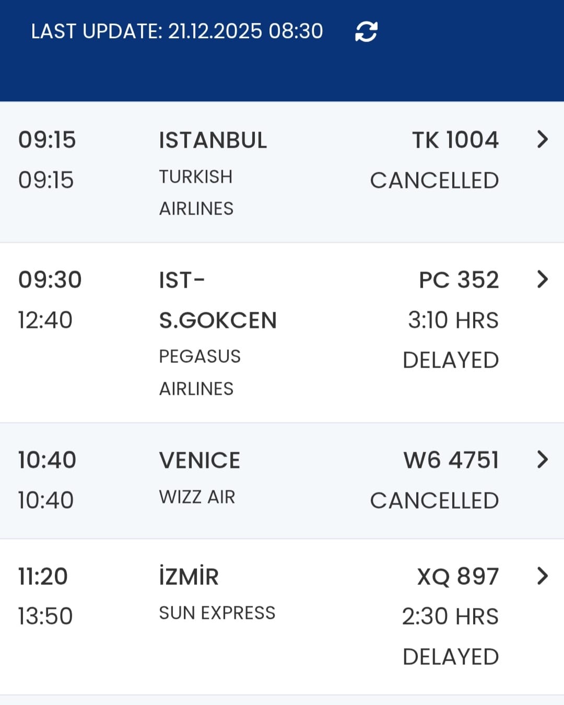Image resolution: width=564 pixels, height=705 pixels.
Task: Click the PC 352 flight number
Action: tap(459, 280)
